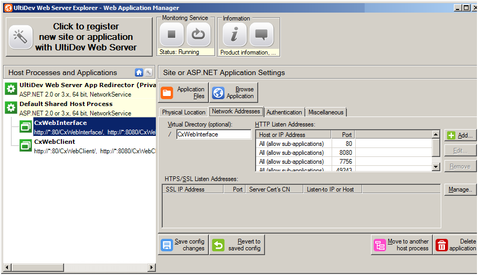Select CxWebClient tree item

pos(94,146)
